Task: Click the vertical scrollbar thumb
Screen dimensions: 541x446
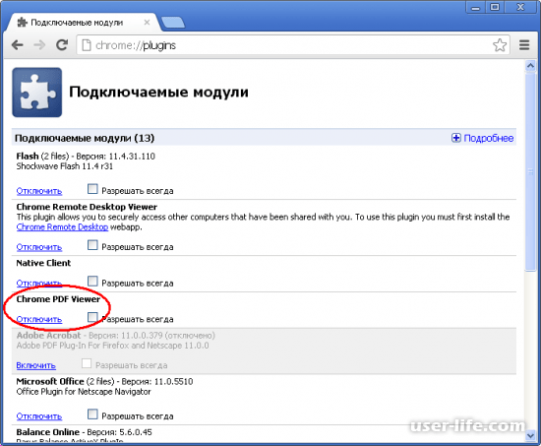Action: [x=530, y=171]
